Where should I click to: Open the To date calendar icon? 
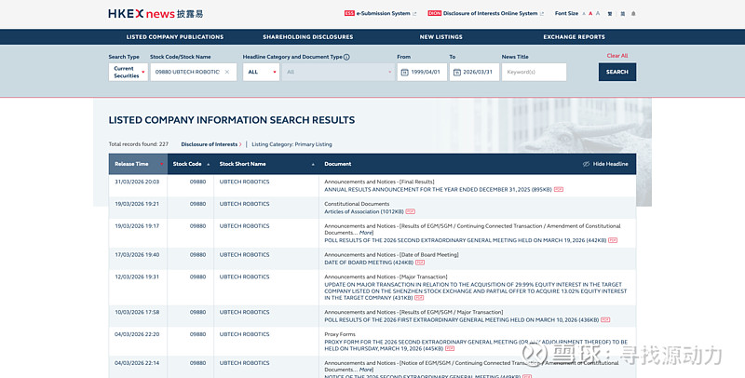point(457,73)
